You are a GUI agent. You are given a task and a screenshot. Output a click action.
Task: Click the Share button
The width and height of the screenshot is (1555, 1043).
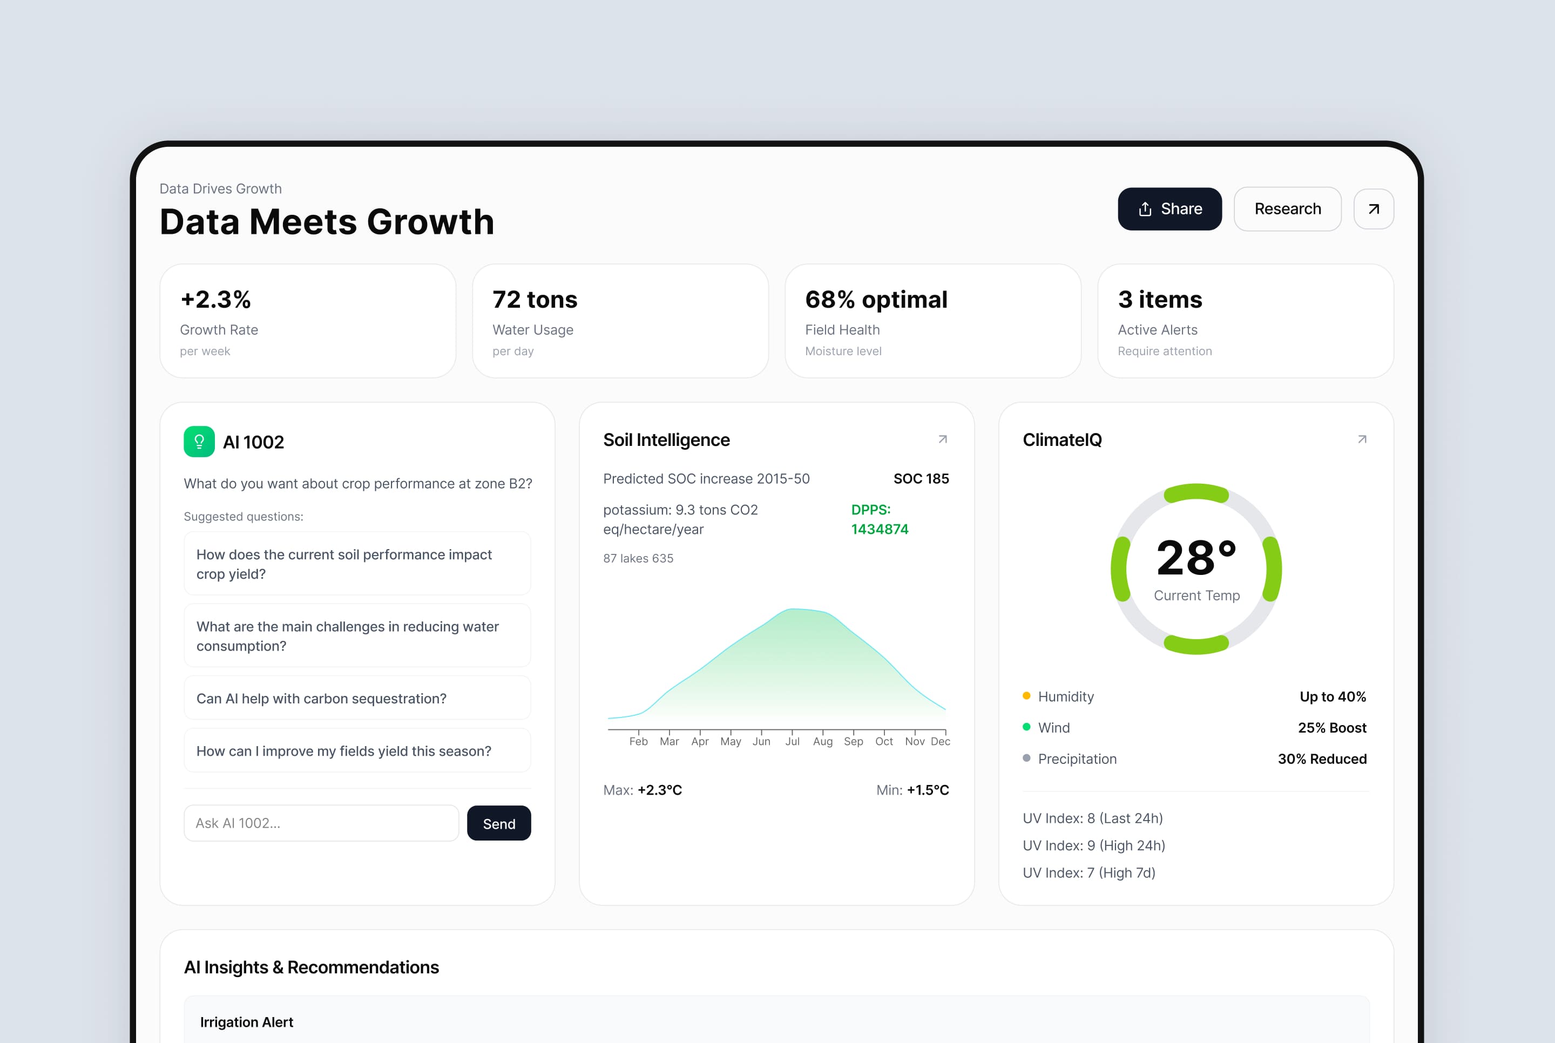1170,208
